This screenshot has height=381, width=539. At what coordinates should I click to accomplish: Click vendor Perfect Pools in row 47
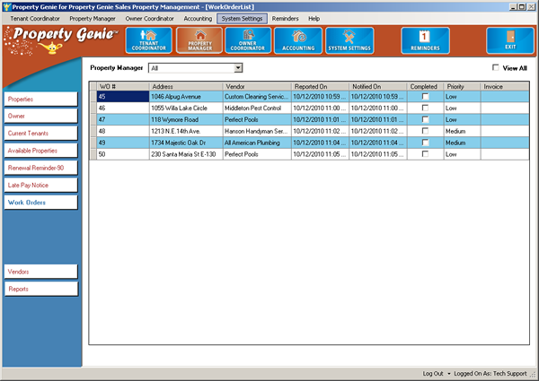tap(257, 119)
